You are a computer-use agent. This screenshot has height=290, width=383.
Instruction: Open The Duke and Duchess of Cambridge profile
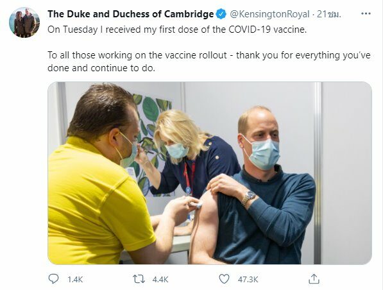[x=131, y=14]
